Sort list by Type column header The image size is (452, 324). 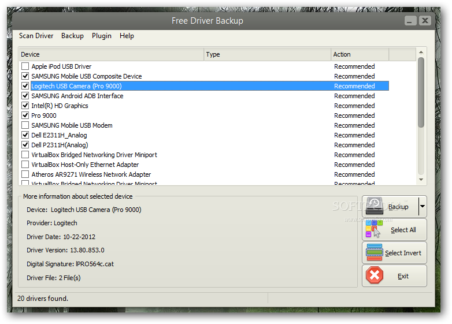coord(268,54)
